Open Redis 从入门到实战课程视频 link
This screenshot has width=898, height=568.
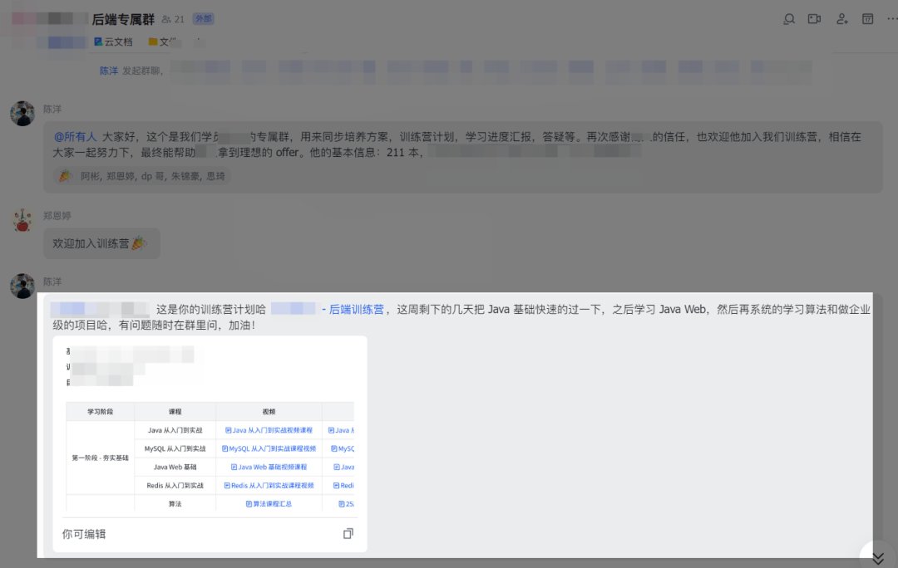(x=269, y=485)
